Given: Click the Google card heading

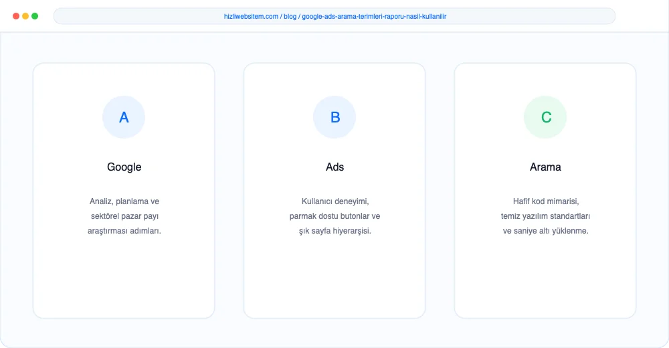Looking at the screenshot, I should click(x=124, y=167).
